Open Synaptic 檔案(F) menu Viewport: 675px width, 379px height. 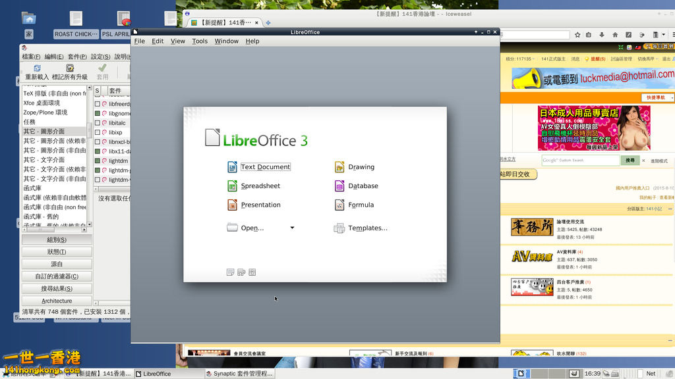(x=31, y=57)
